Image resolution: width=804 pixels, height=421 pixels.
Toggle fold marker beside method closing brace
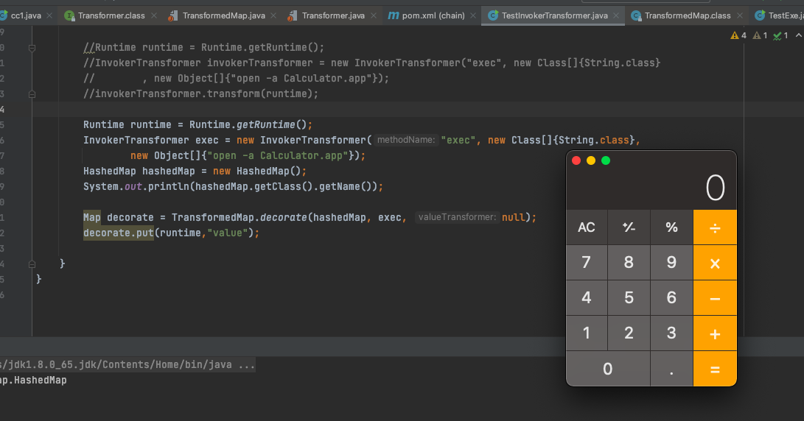[32, 264]
